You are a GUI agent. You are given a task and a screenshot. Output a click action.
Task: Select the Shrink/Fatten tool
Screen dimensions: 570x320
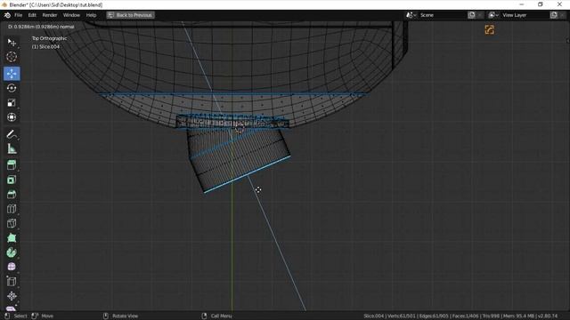pyautogui.click(x=12, y=296)
